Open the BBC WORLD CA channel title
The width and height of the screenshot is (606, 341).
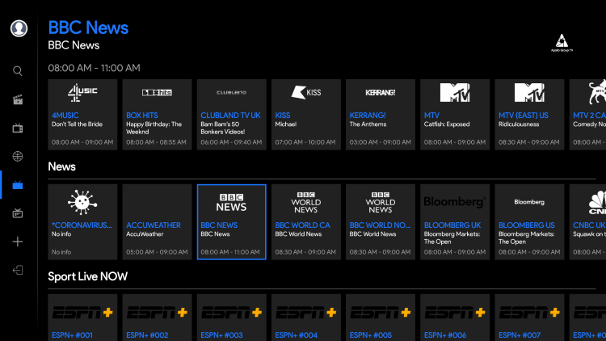(x=303, y=225)
